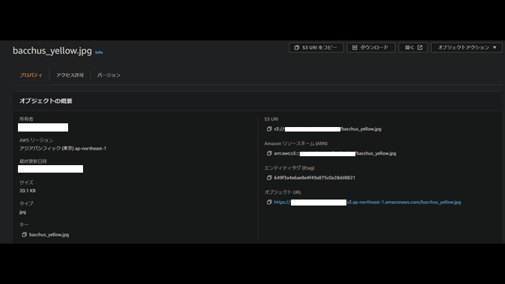Copy the entity tag (Etag) value icon
The height and width of the screenshot is (284, 505).
point(269,178)
